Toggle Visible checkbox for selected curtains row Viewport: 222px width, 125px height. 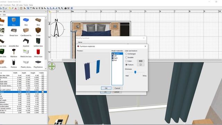[x=43, y=92]
